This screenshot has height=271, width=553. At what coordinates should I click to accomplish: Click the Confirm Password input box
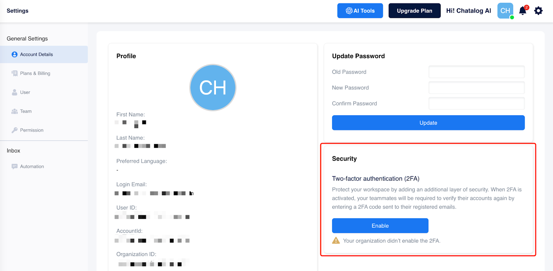click(477, 103)
